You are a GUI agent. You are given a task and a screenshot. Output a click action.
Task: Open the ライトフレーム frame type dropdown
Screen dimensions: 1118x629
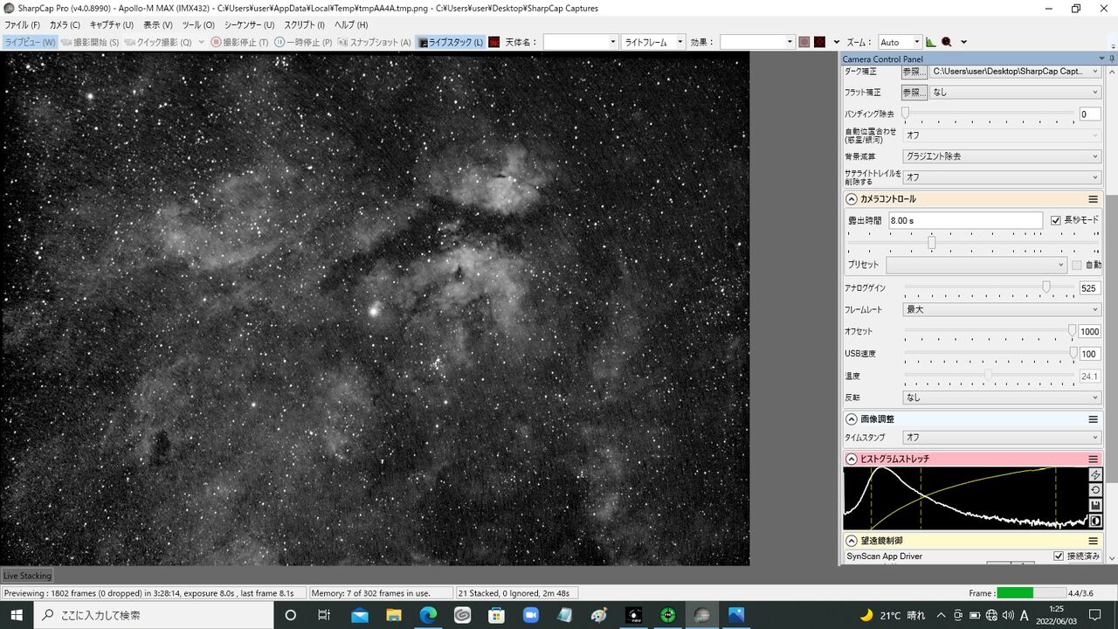click(653, 42)
